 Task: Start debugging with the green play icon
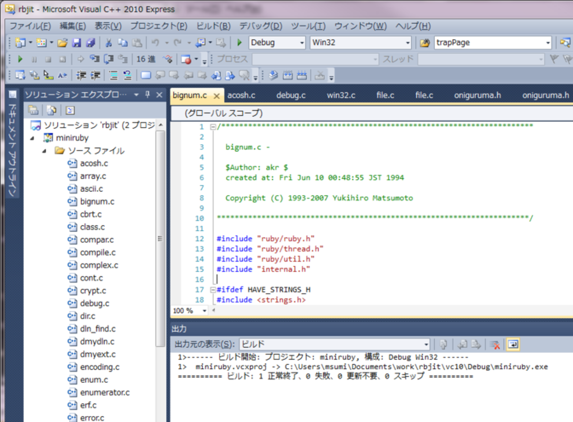pyautogui.click(x=239, y=43)
